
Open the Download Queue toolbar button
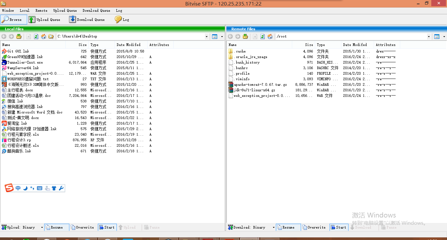pyautogui.click(x=87, y=20)
